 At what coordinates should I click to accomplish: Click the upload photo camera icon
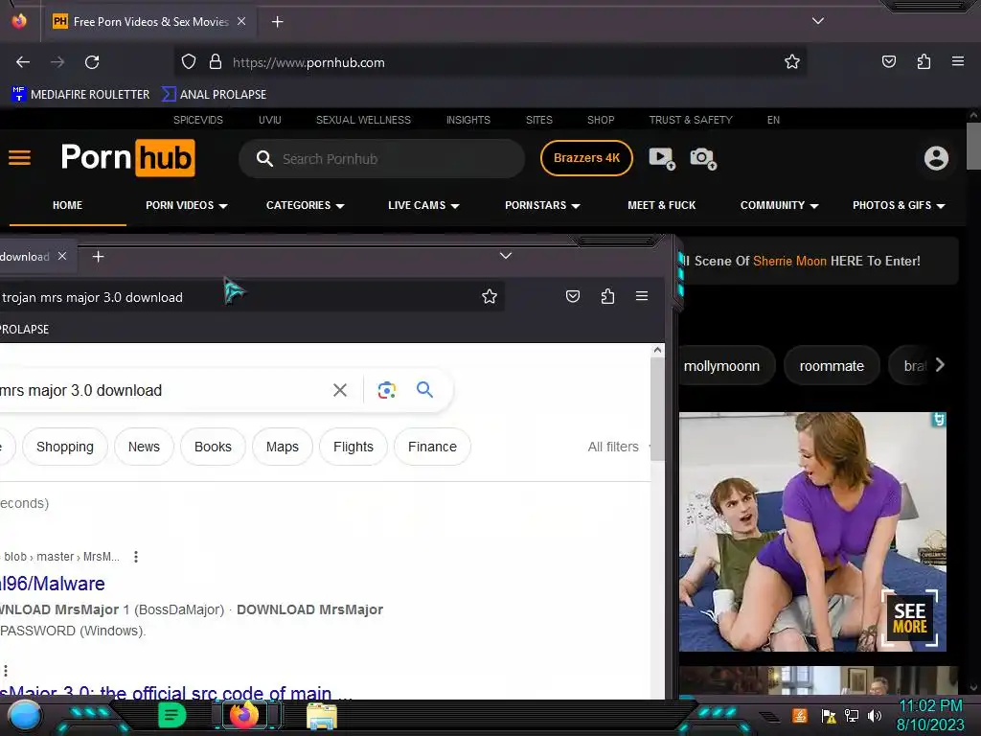[x=703, y=158]
